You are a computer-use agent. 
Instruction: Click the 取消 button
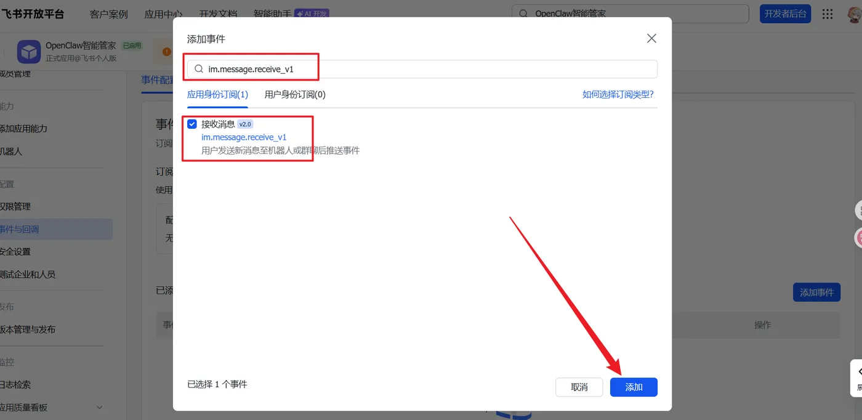click(x=579, y=387)
